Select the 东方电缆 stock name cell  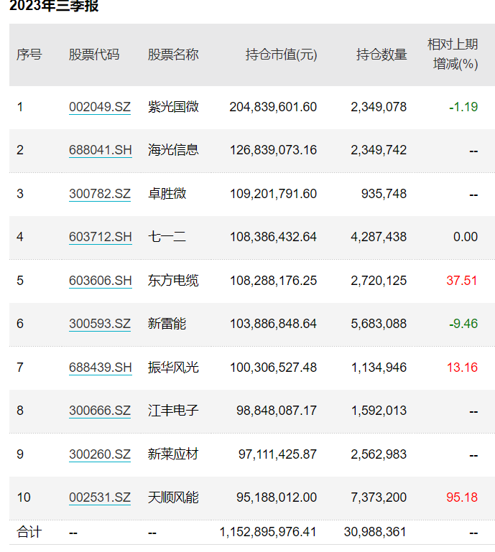point(173,281)
